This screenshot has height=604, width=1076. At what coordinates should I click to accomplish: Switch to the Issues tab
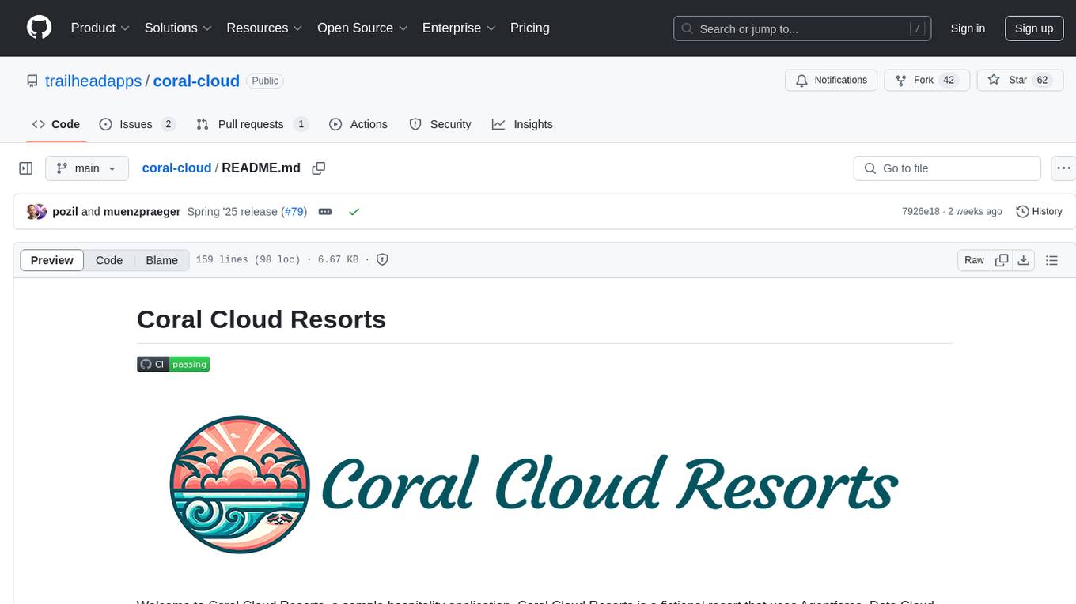click(x=138, y=124)
